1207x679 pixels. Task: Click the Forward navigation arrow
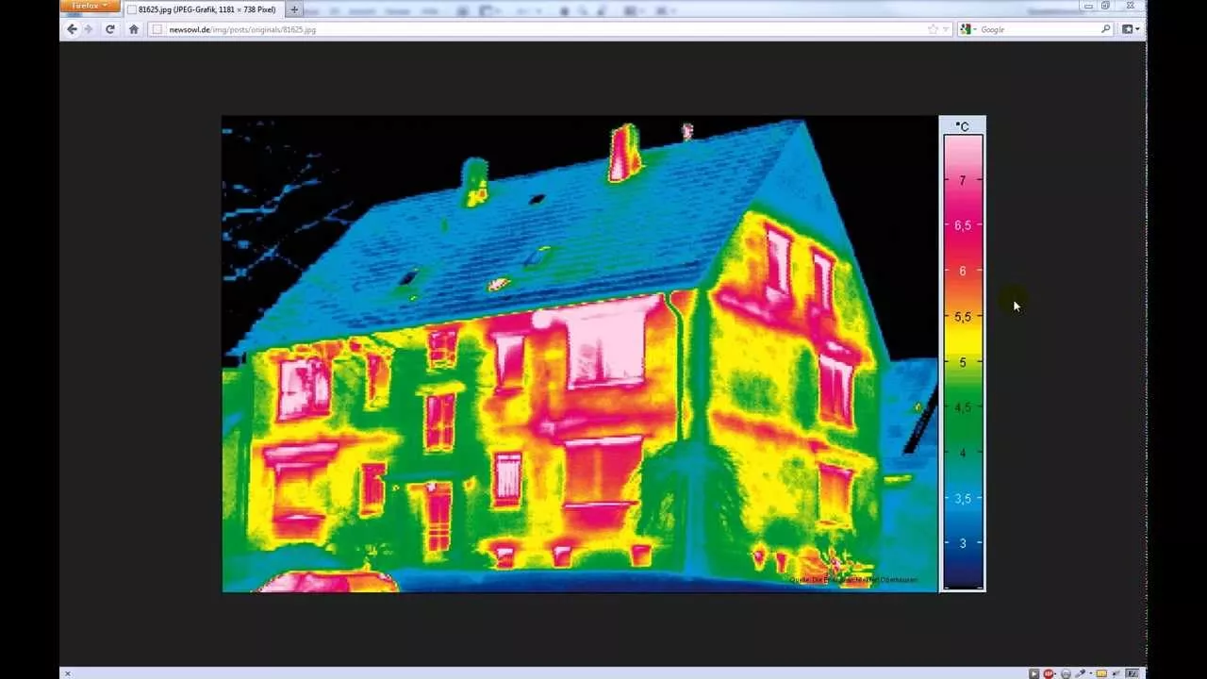pyautogui.click(x=89, y=29)
